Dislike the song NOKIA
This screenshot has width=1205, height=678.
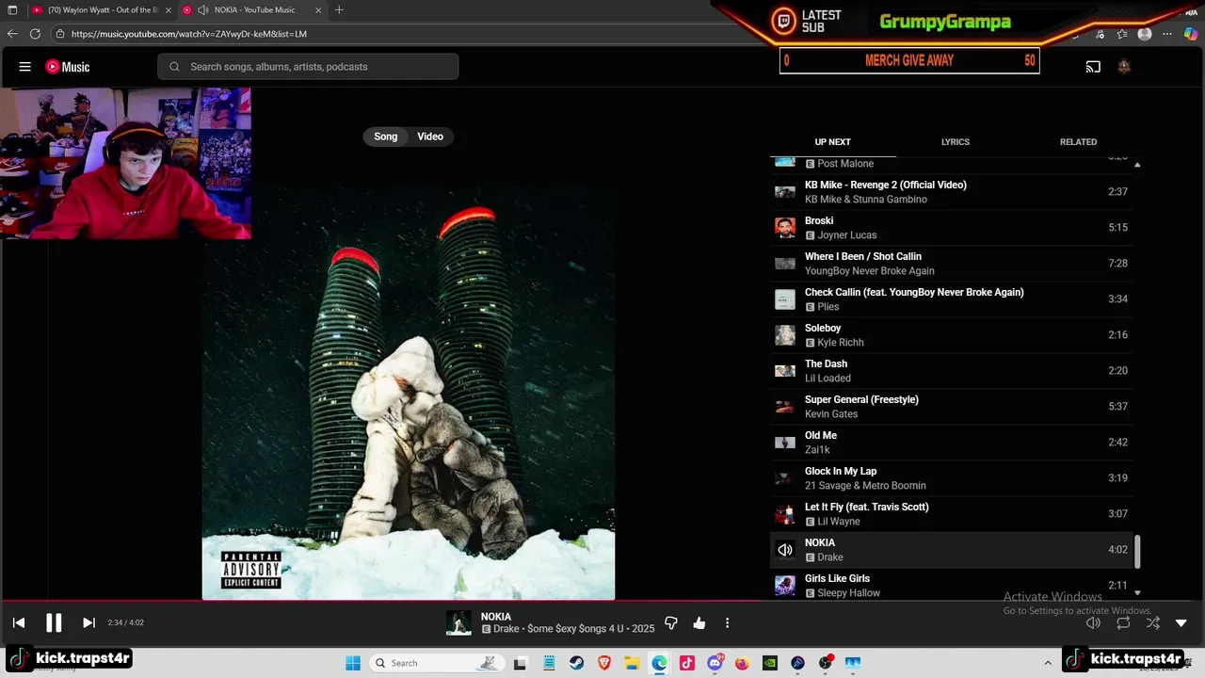671,622
